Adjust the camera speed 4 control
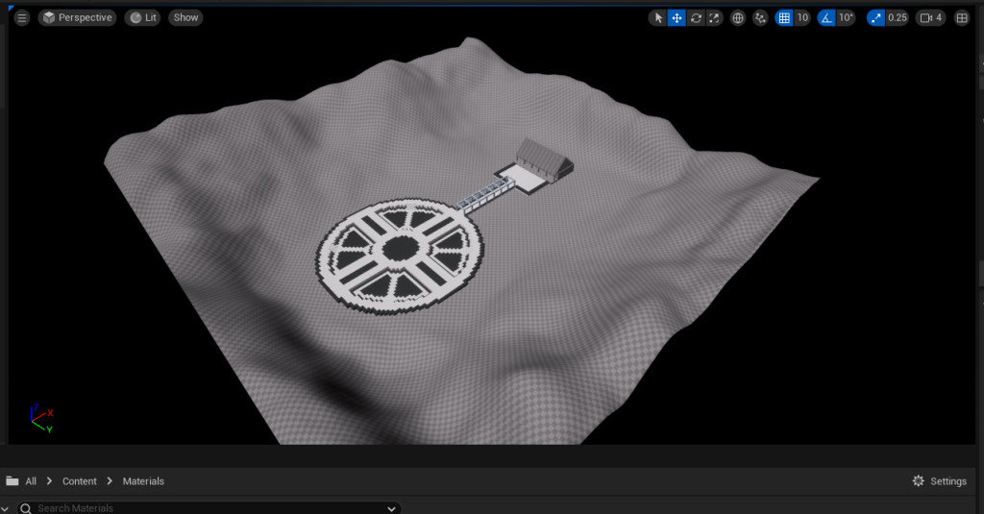 pos(931,17)
